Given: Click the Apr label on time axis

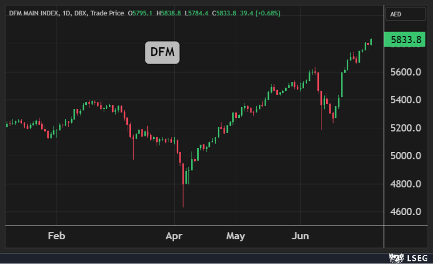Looking at the screenshot, I should [x=174, y=236].
